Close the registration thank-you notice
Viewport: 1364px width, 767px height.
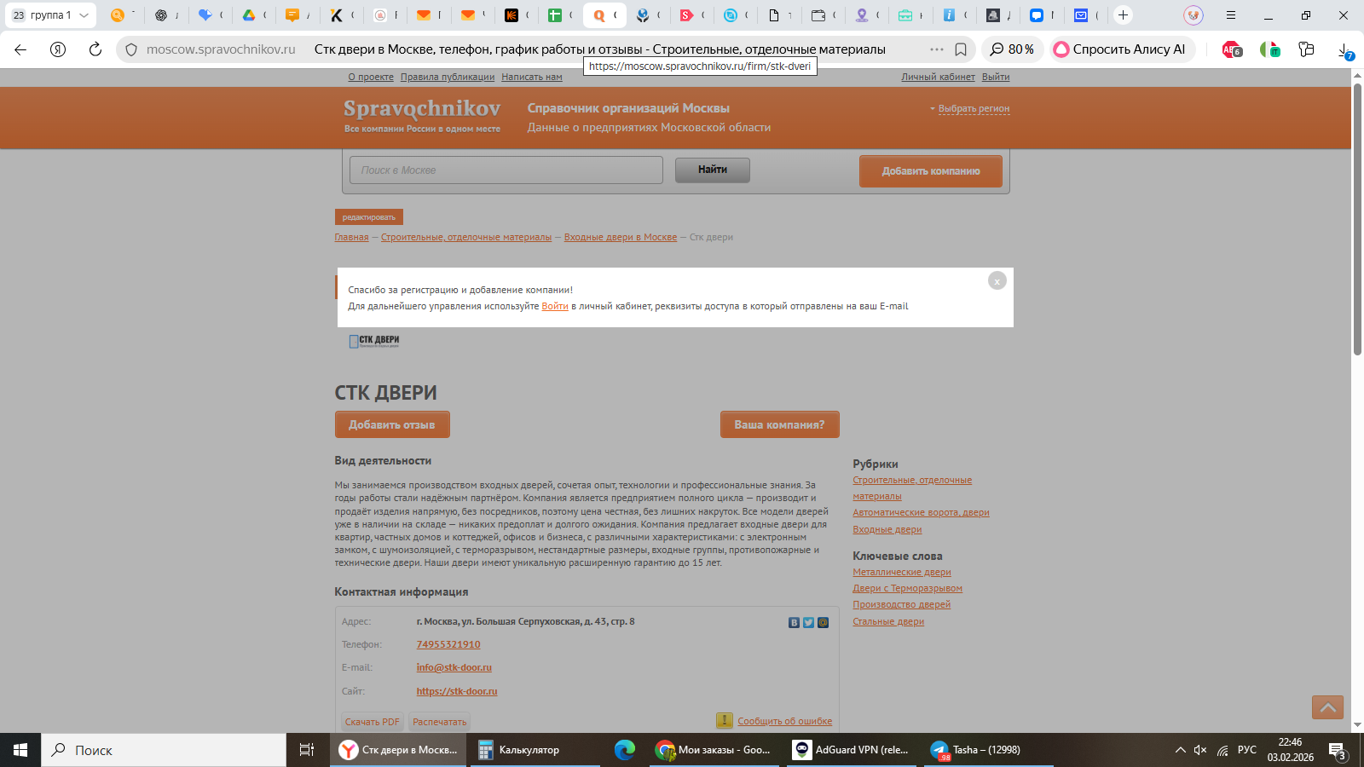tap(997, 280)
